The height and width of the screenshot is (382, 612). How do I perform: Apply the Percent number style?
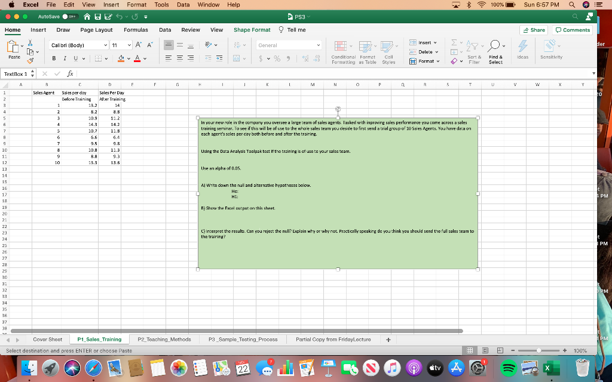coord(277,58)
